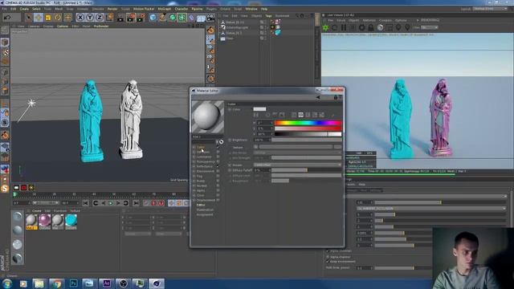Open the Edit Render Settings icon
This screenshot has width=514, height=289.
141,17
